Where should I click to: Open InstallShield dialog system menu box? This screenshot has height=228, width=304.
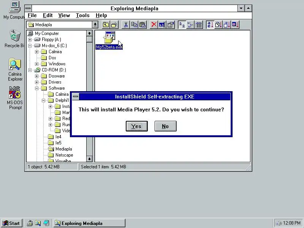75,97
